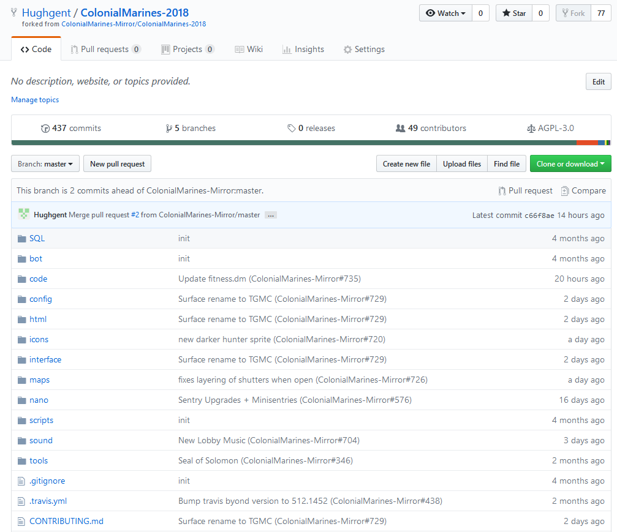Click Hughgent's avatar in latest commit bar
Screen dimensions: 617x532
(x=24, y=214)
